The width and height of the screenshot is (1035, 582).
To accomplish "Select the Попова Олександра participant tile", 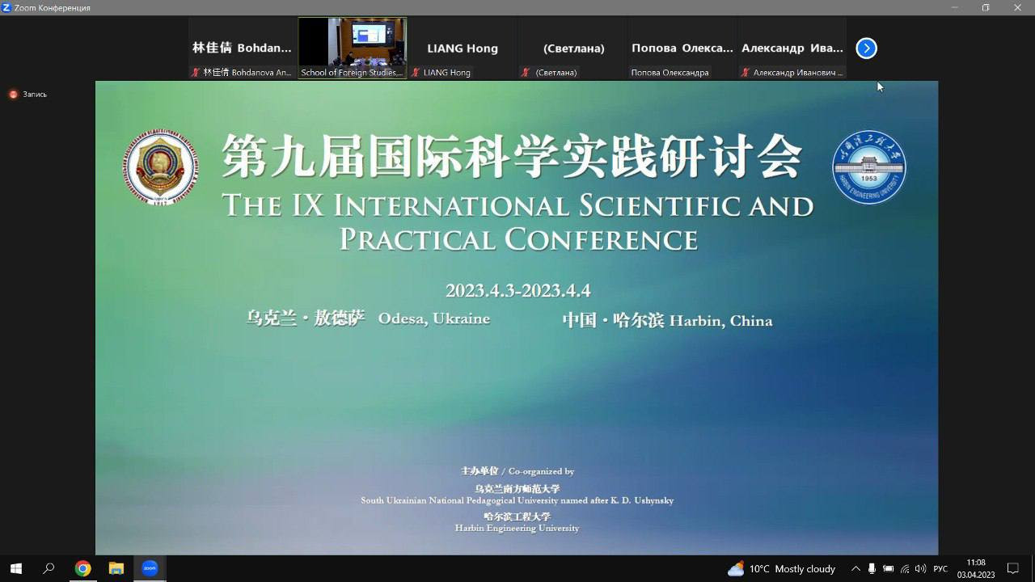I will click(682, 48).
